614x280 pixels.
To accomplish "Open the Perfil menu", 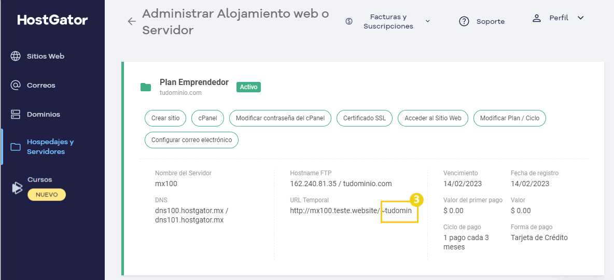I will point(559,18).
